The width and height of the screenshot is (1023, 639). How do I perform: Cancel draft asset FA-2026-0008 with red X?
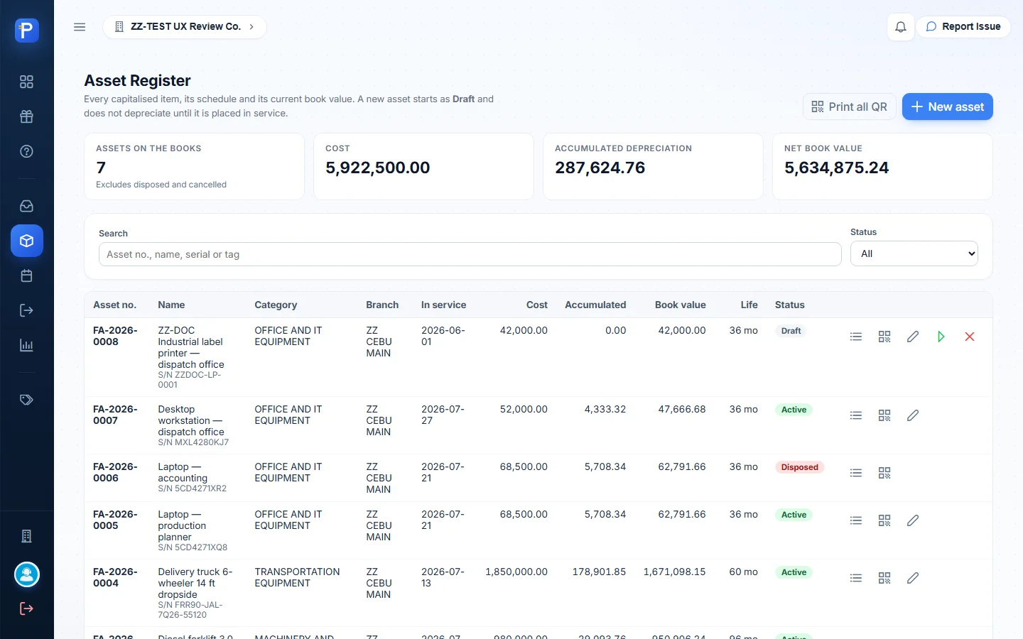[970, 337]
